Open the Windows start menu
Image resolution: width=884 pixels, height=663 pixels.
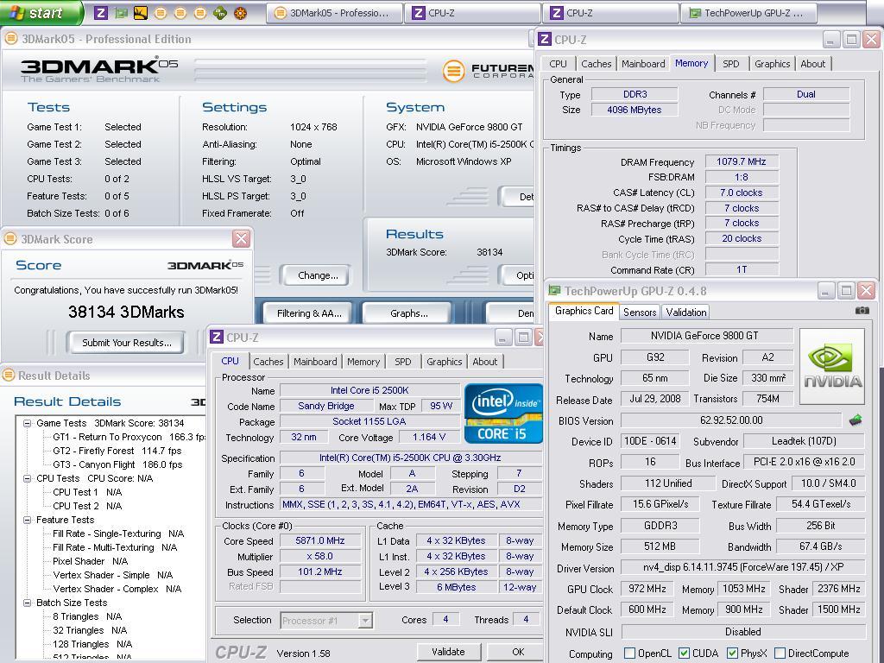tap(41, 12)
